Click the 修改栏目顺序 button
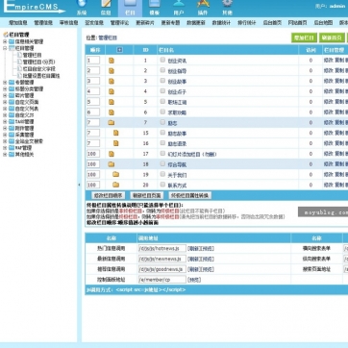The image size is (348, 348). 108,195
